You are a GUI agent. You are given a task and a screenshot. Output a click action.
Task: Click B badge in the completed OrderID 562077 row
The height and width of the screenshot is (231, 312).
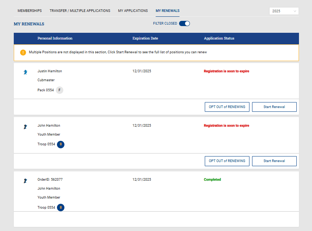[x=61, y=208]
